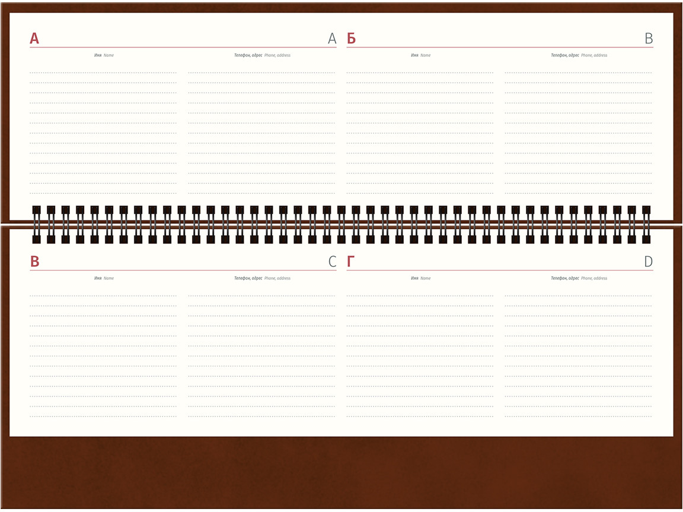Click last dotted name line in section Г
The width and height of the screenshot is (683, 512).
tap(420, 417)
